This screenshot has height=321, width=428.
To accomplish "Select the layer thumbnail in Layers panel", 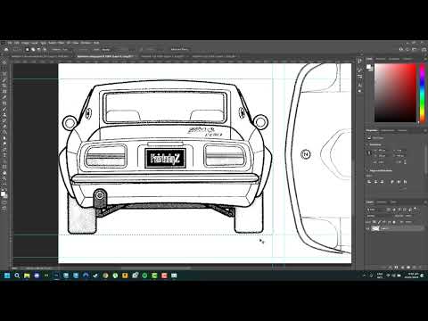I will (375, 228).
